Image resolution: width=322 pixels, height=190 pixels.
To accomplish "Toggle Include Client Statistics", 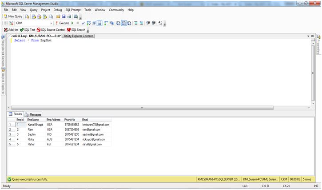I will click(x=111, y=23).
